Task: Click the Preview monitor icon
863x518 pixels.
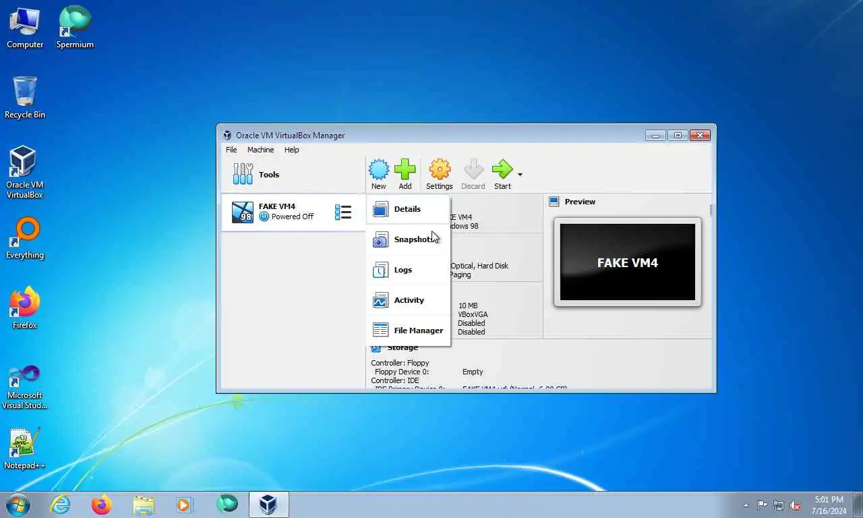Action: point(554,202)
